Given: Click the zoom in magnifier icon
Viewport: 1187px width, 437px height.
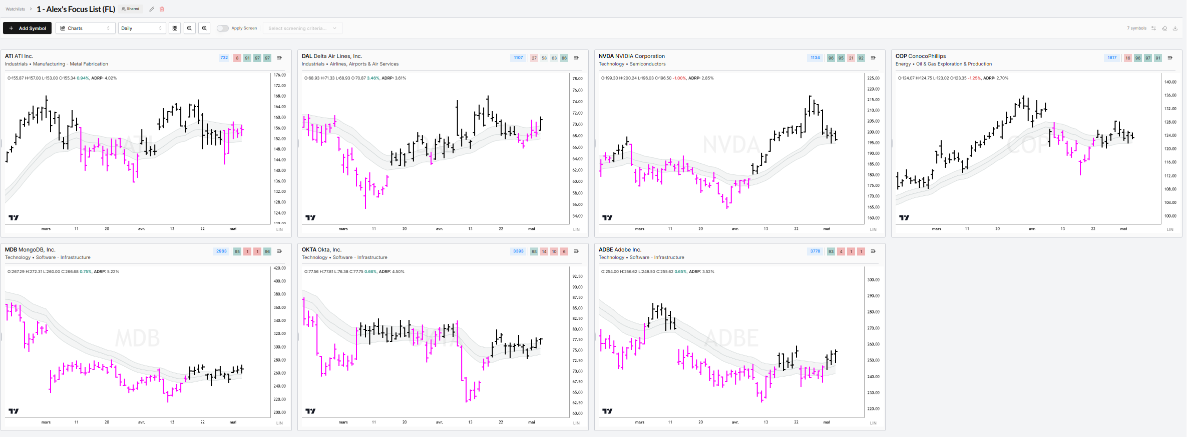Looking at the screenshot, I should [x=204, y=28].
